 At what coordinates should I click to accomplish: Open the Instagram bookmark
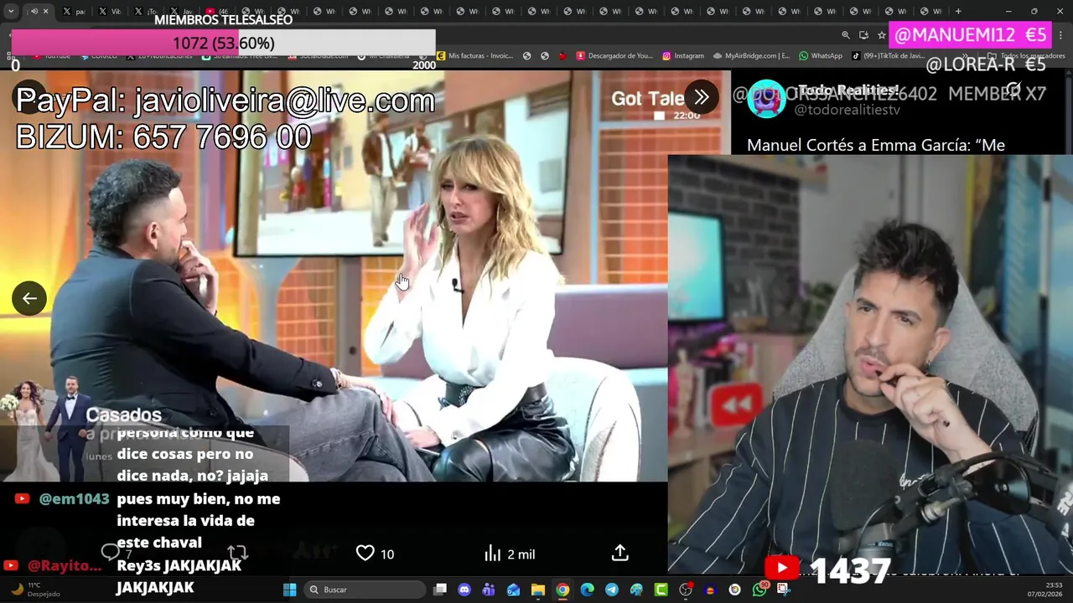[x=683, y=56]
